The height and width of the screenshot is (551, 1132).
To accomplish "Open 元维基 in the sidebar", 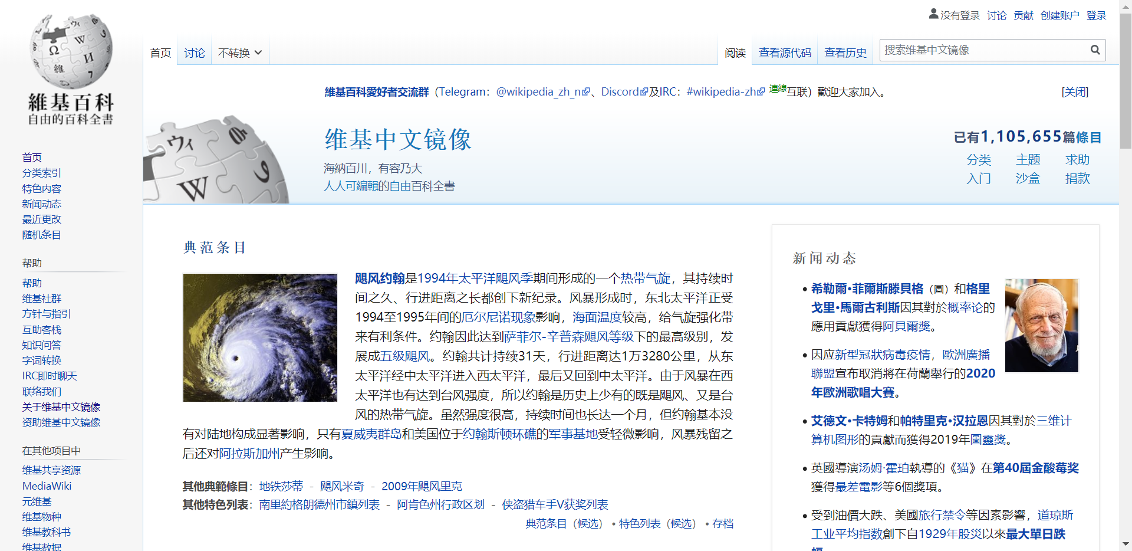I will pyautogui.click(x=37, y=501).
